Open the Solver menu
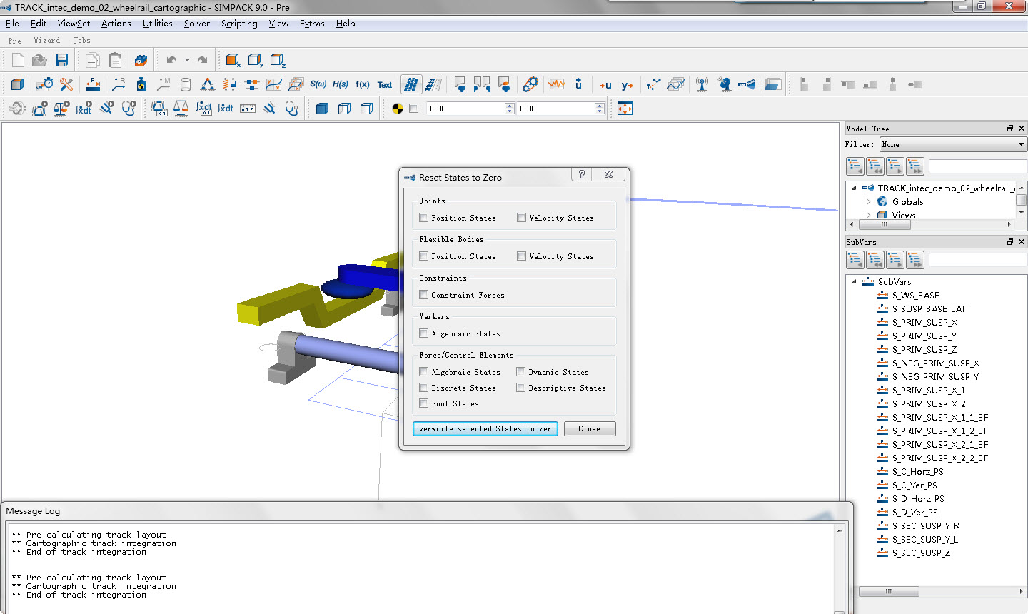Image resolution: width=1028 pixels, height=614 pixels. (197, 24)
